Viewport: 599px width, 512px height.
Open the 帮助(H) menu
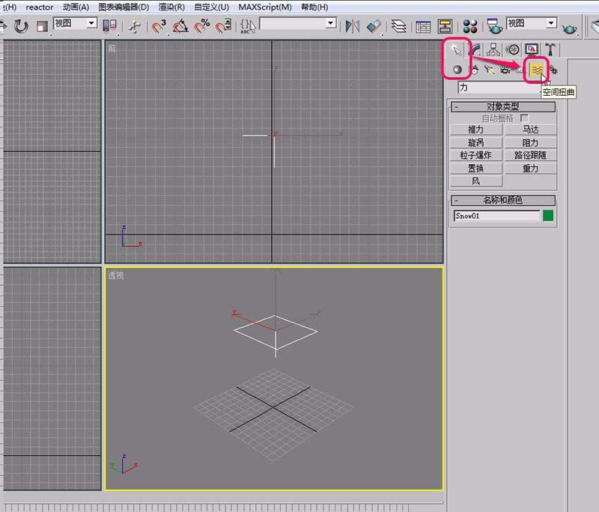tap(314, 7)
